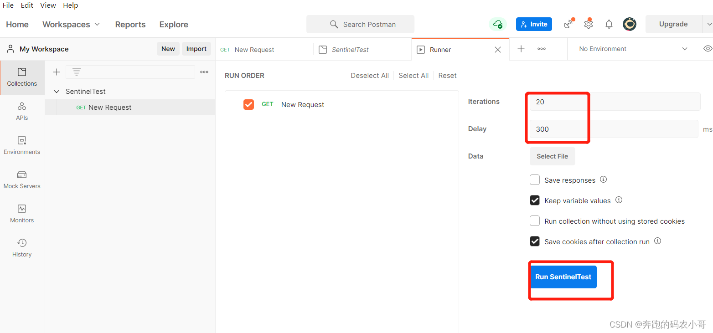This screenshot has width=713, height=333.
Task: Open the APIs sidebar panel
Action: tap(22, 112)
